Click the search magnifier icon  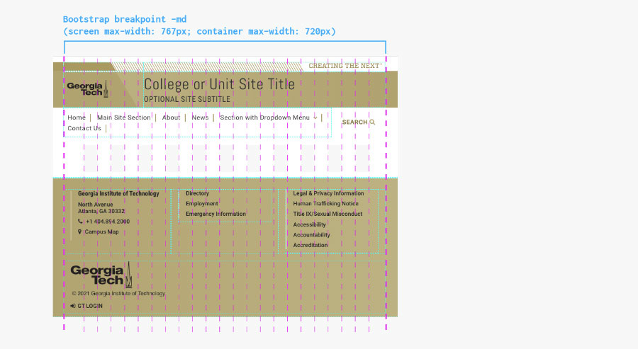click(372, 122)
